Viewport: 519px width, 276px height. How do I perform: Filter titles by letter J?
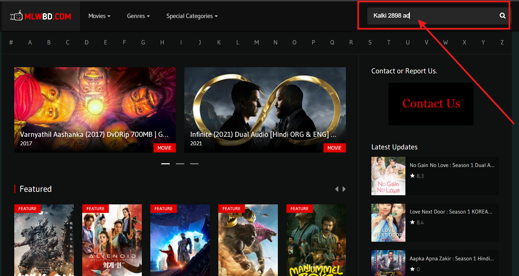tap(200, 42)
